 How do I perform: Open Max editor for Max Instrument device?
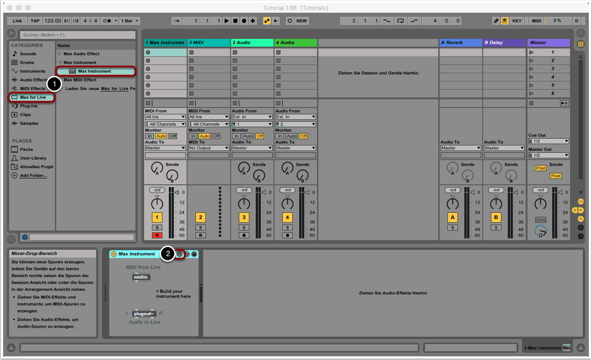pyautogui.click(x=180, y=254)
